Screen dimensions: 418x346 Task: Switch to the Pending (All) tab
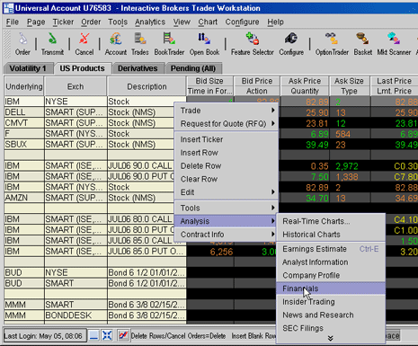(x=193, y=68)
